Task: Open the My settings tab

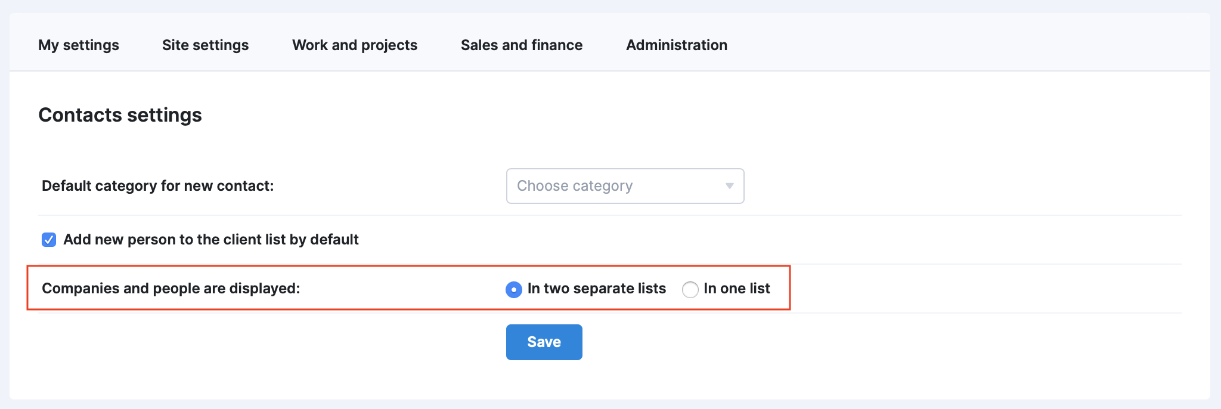Action: click(79, 45)
